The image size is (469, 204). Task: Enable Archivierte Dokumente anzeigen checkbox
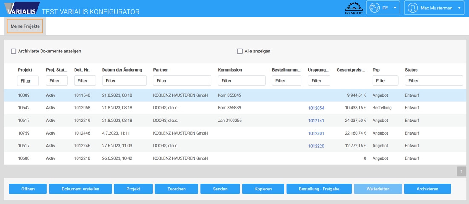14,51
